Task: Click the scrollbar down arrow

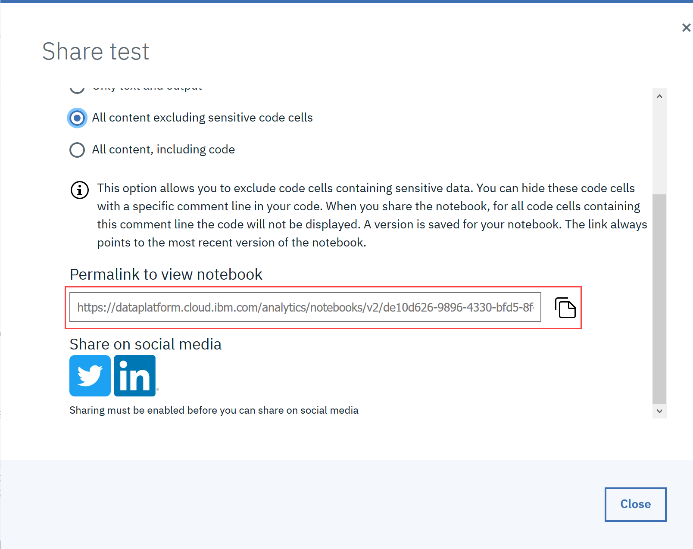Action: click(x=659, y=411)
